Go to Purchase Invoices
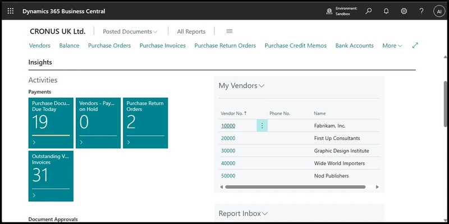This screenshot has width=449, height=224. click(x=163, y=45)
